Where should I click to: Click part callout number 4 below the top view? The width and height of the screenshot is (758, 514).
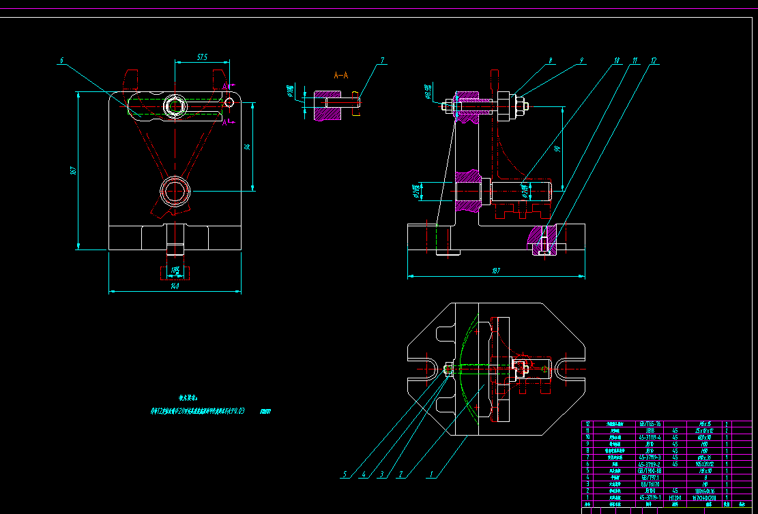click(364, 475)
